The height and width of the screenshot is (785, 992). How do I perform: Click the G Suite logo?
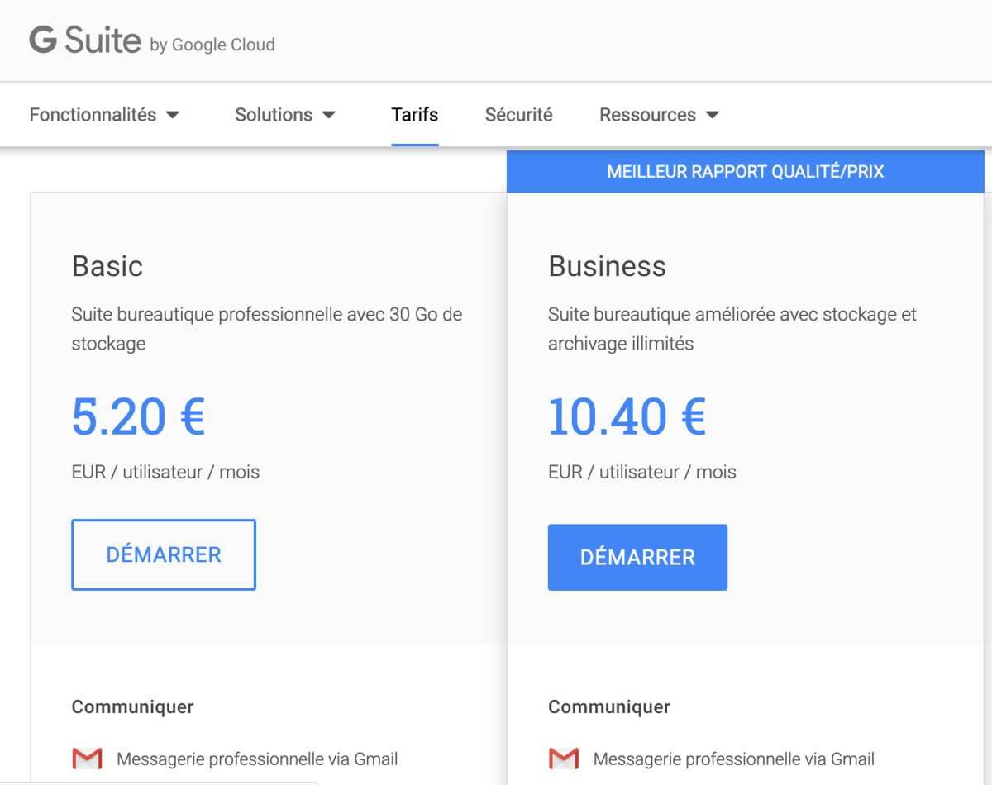coord(85,40)
